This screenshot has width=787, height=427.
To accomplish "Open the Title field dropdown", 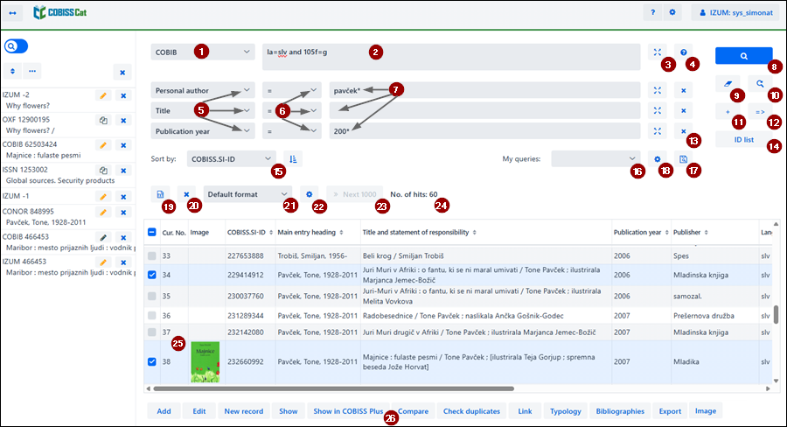I will [x=203, y=110].
